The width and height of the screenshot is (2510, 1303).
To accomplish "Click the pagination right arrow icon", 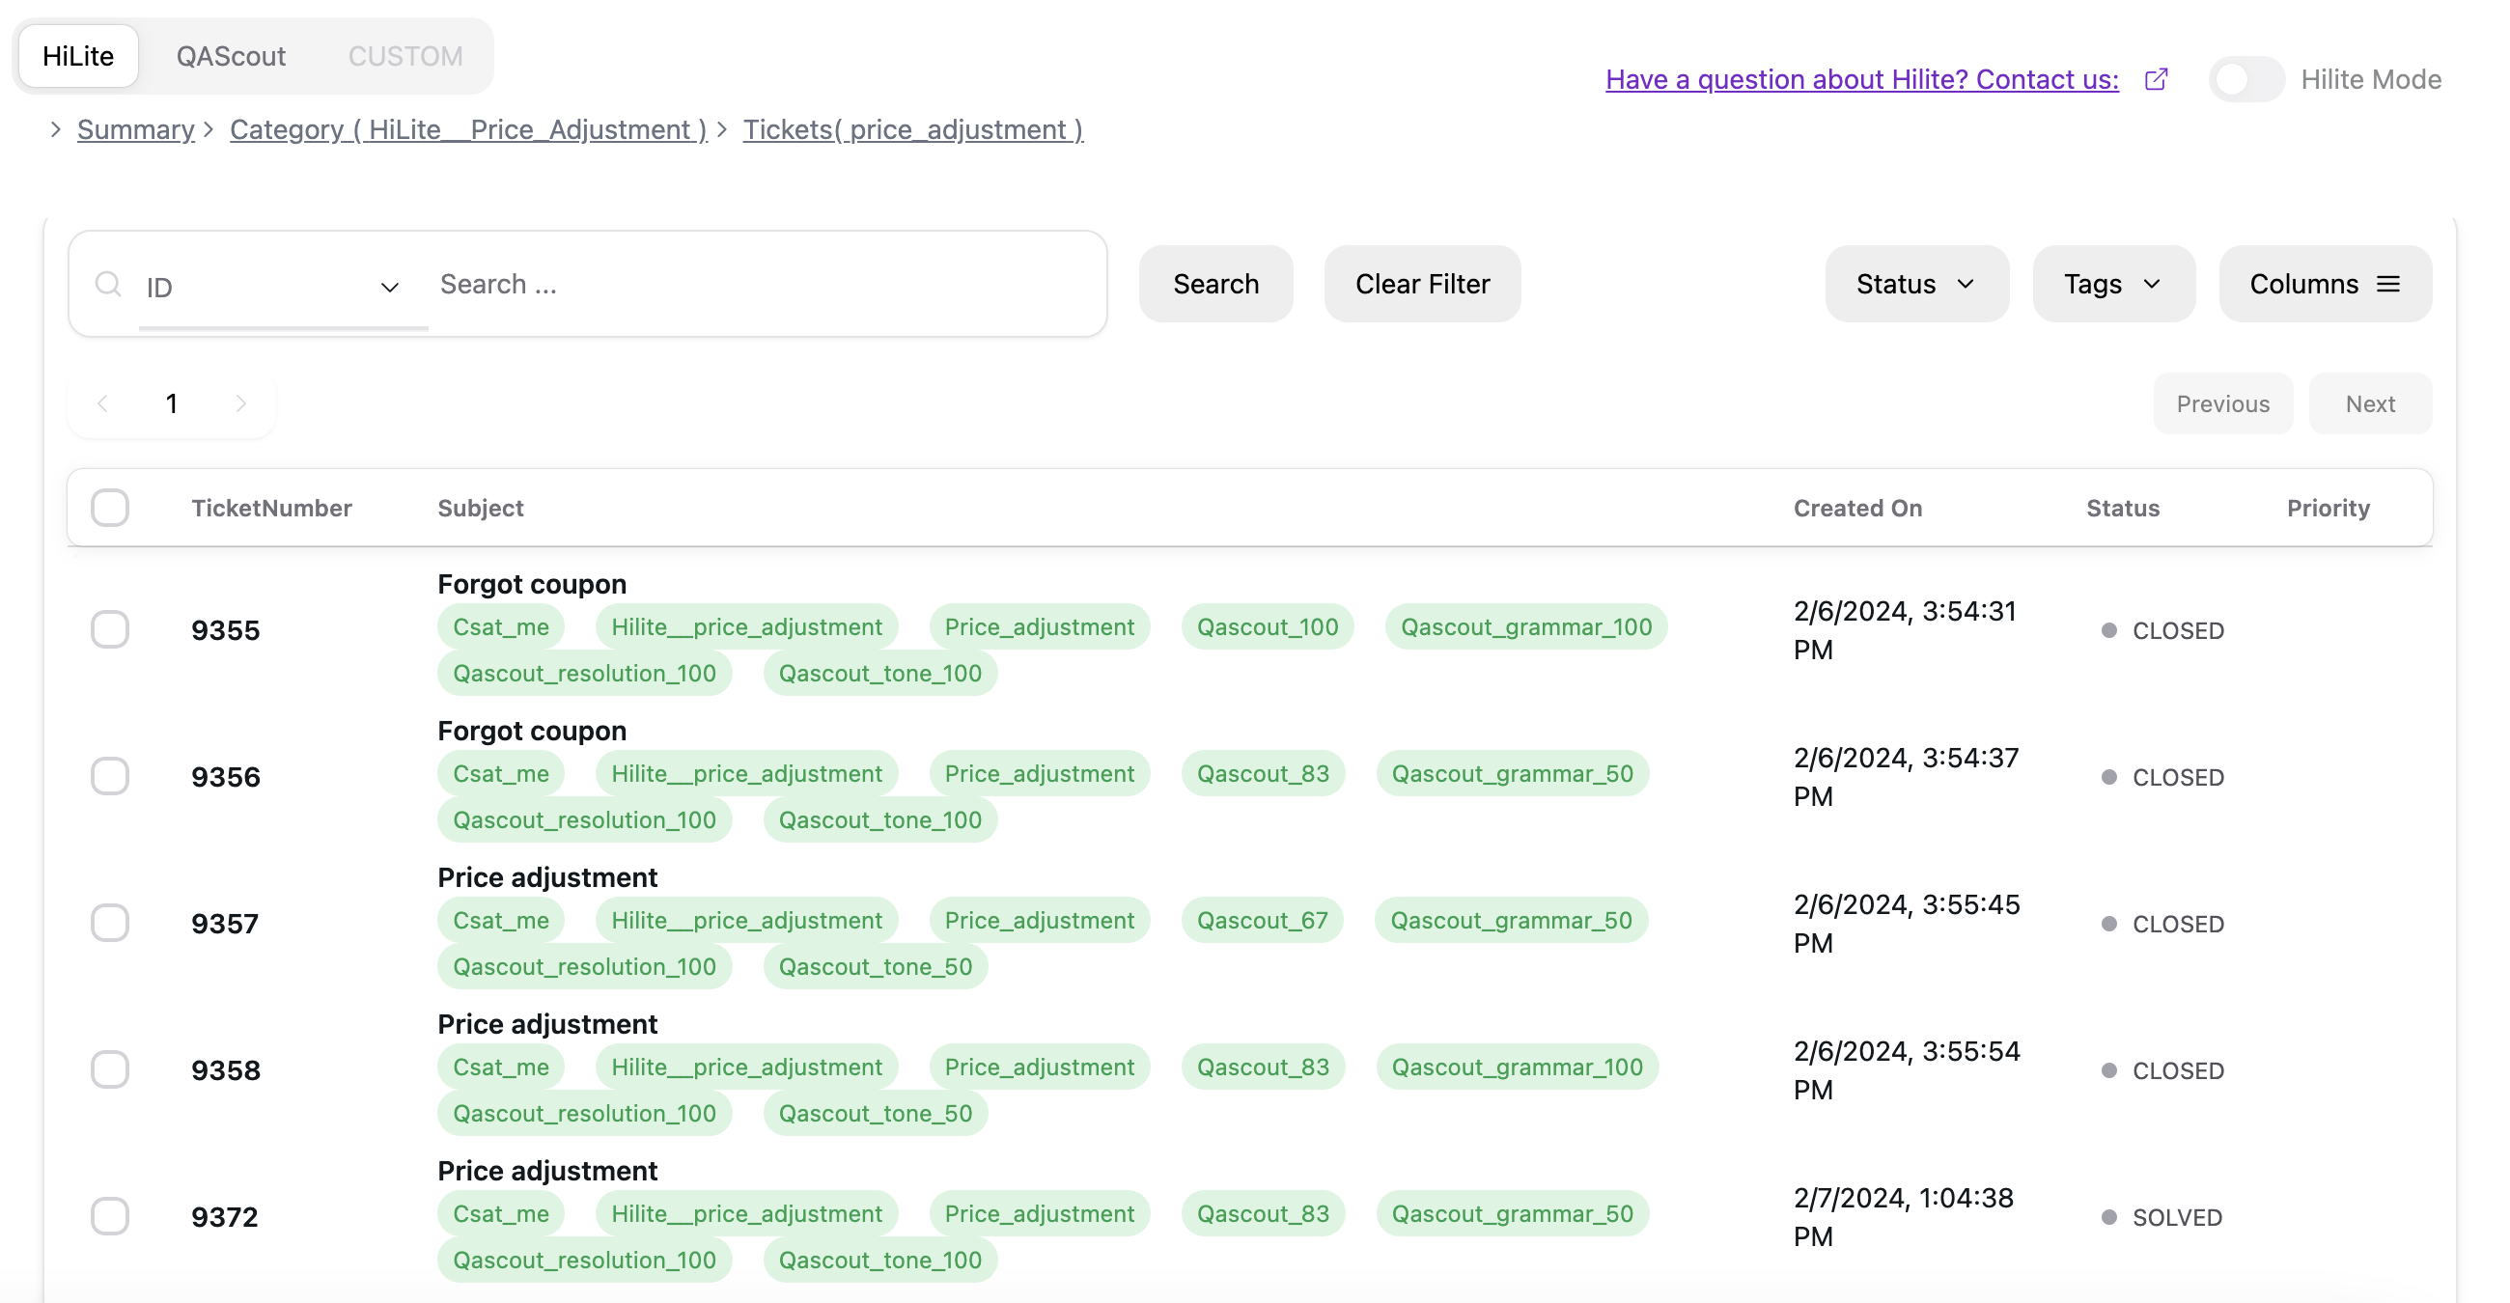I will 240,403.
